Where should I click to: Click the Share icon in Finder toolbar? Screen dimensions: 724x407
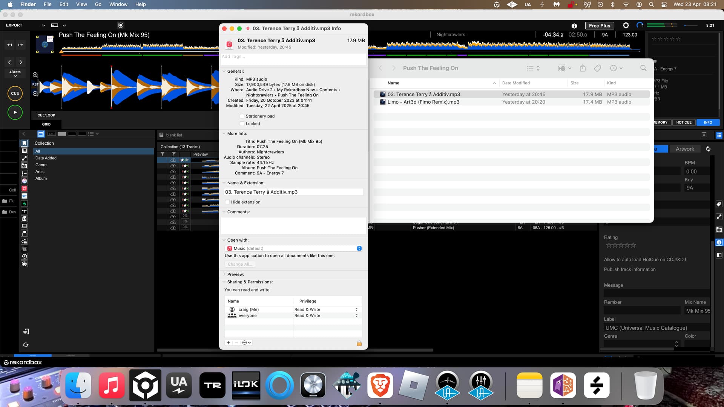click(583, 68)
